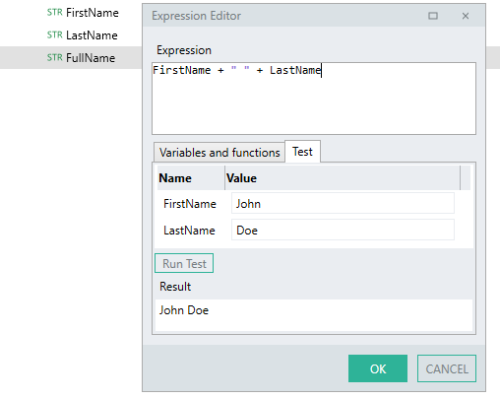The width and height of the screenshot is (500, 399).
Task: Click the Name column header
Action: tap(191, 178)
